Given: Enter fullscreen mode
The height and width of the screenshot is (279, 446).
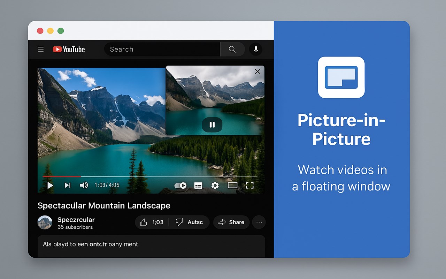Looking at the screenshot, I should 249,185.
